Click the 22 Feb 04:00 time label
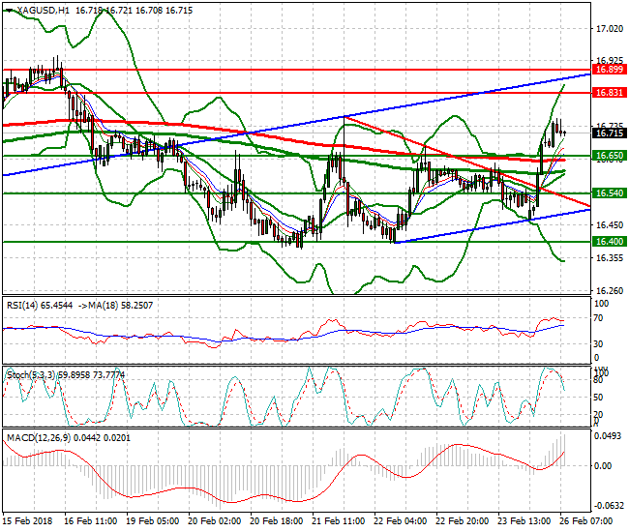 [x=401, y=521]
